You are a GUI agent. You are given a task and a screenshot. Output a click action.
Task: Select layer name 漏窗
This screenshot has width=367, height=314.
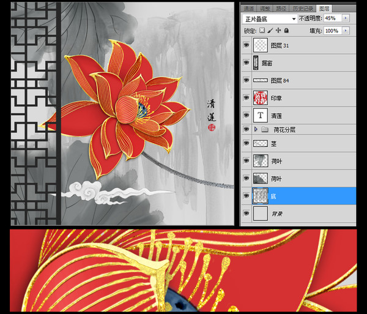point(267,63)
